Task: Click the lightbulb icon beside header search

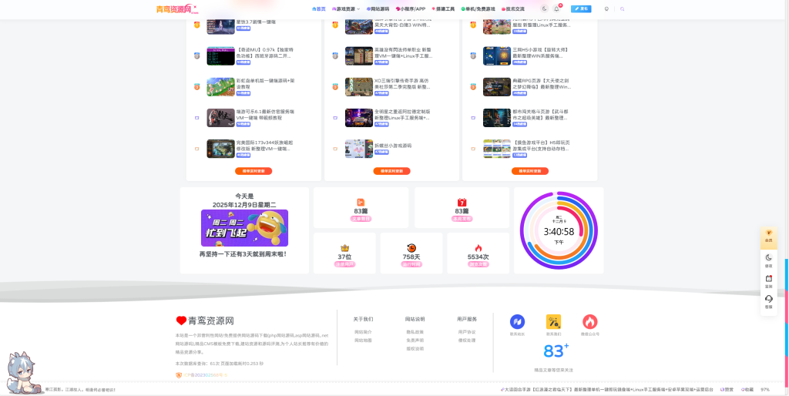Action: [x=606, y=8]
